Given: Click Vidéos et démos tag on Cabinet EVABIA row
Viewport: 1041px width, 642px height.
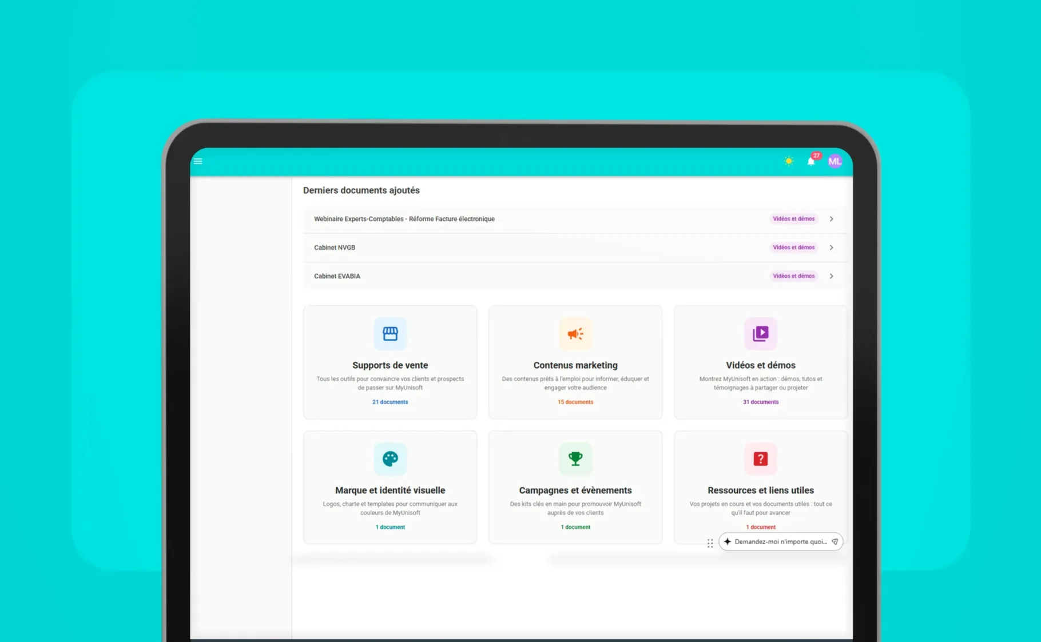Looking at the screenshot, I should click(x=794, y=276).
